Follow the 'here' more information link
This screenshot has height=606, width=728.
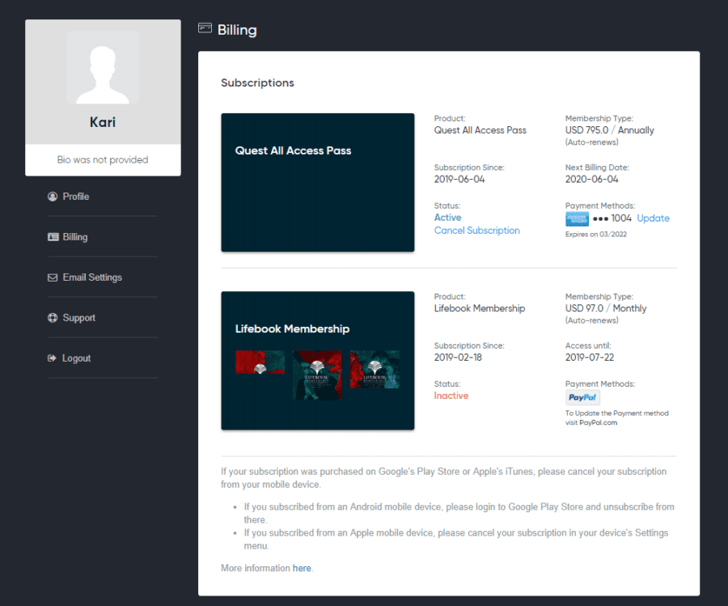click(302, 568)
